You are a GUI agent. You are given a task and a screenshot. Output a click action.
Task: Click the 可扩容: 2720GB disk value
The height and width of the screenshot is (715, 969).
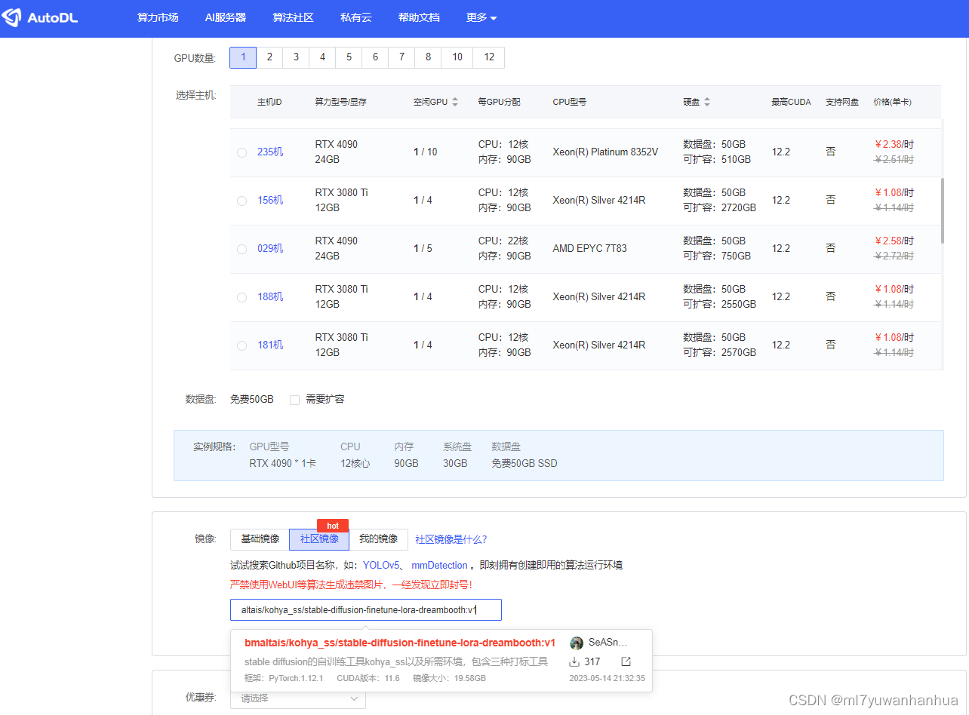pos(720,208)
